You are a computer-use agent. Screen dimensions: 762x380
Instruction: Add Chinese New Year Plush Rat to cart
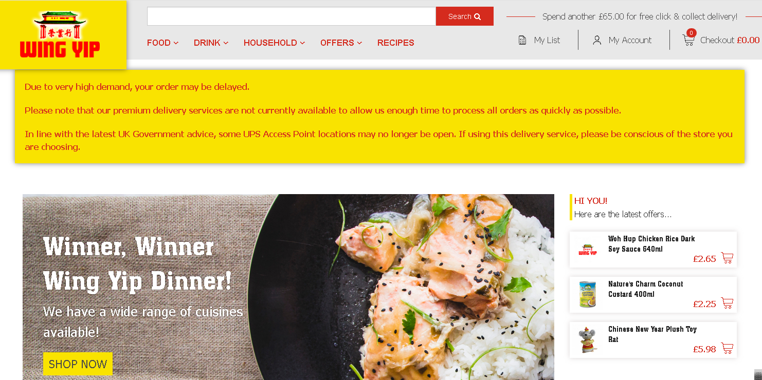[727, 348]
